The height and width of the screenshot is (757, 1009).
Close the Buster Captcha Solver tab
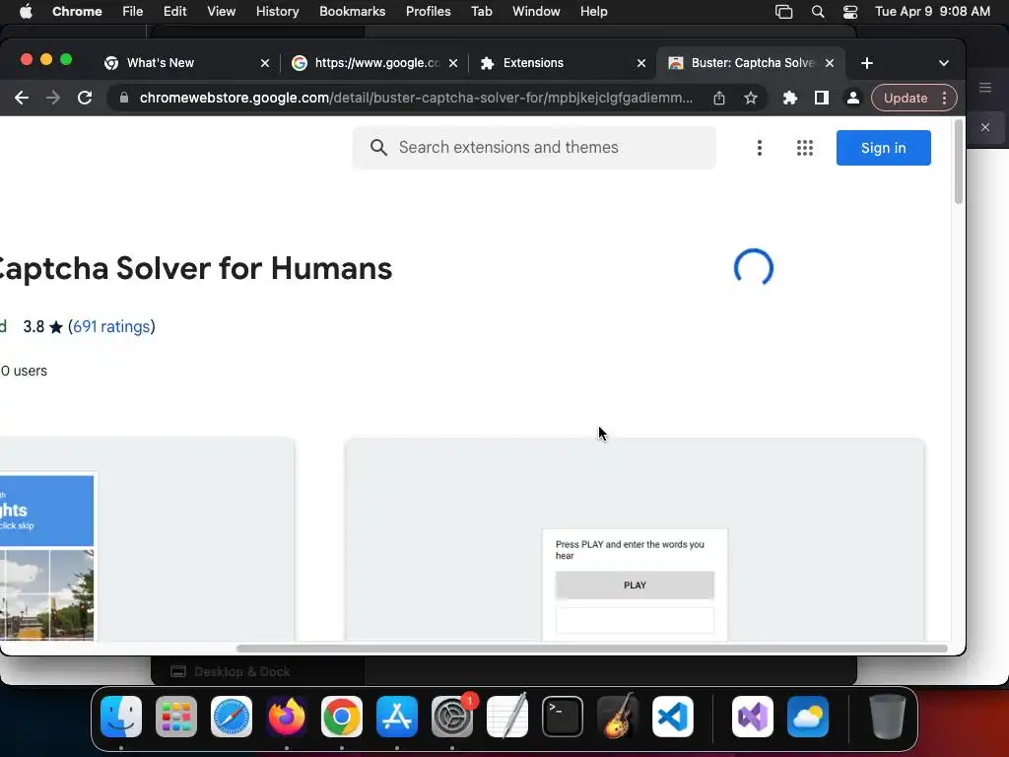pos(830,63)
